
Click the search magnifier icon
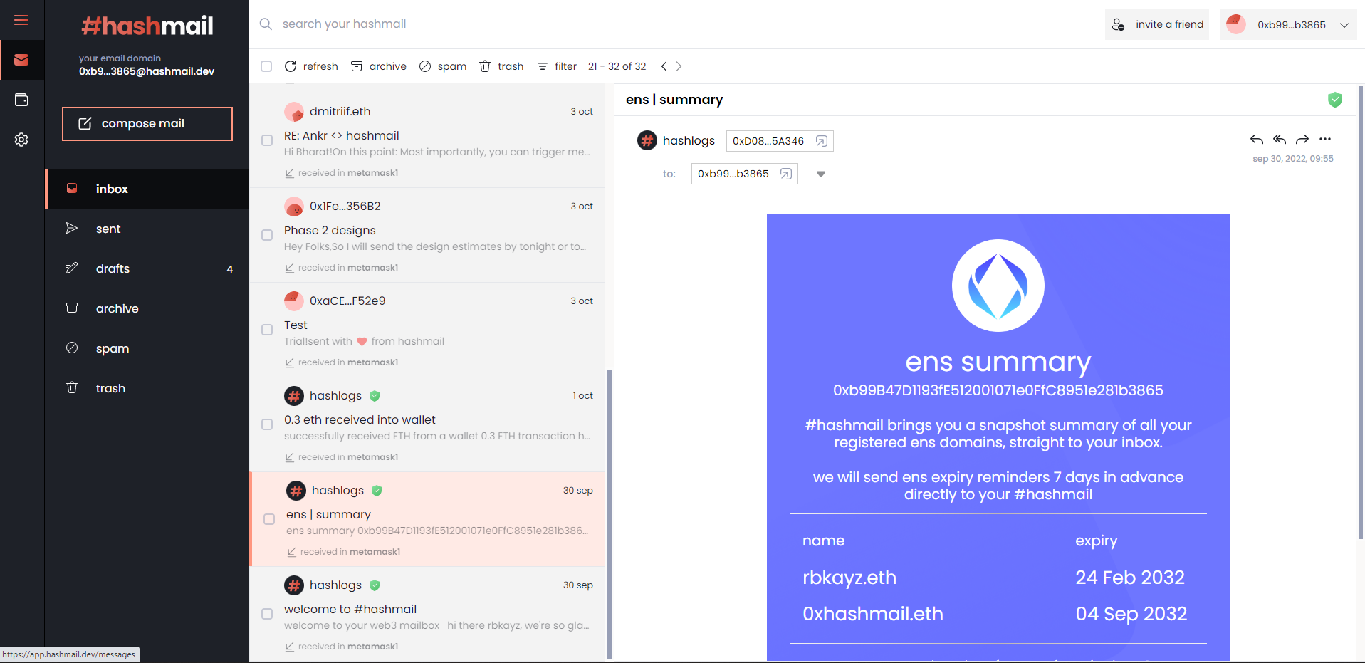click(266, 24)
